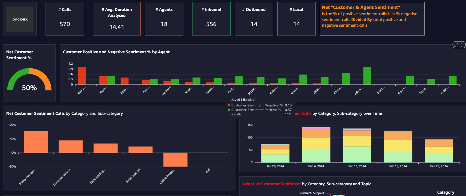
Task: Click Net Customer Sentiment Calls chart title
Action: (65, 113)
